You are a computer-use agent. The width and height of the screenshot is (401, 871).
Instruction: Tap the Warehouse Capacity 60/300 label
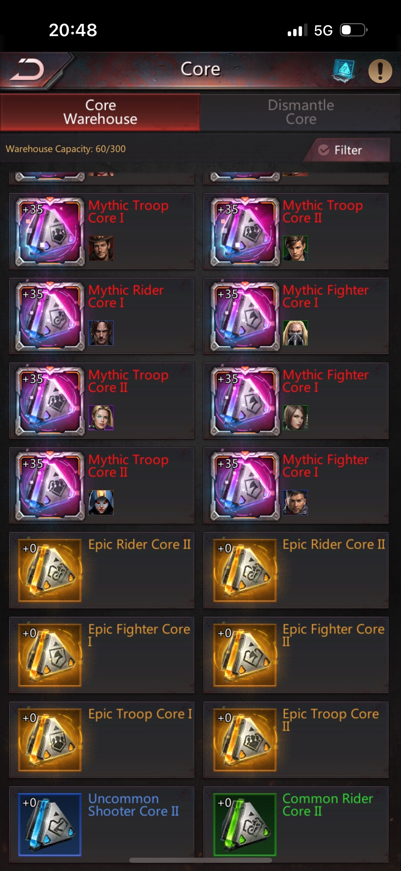tap(66, 149)
